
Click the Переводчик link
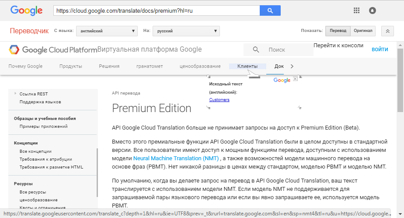[29, 31]
